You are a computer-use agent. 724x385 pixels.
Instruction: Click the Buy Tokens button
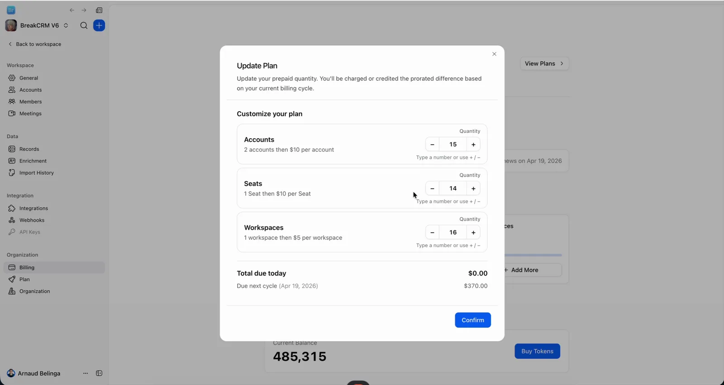point(537,351)
